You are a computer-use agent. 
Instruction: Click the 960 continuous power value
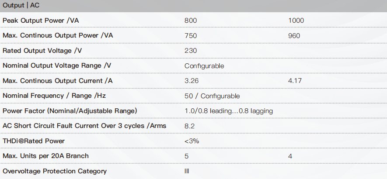(294, 36)
